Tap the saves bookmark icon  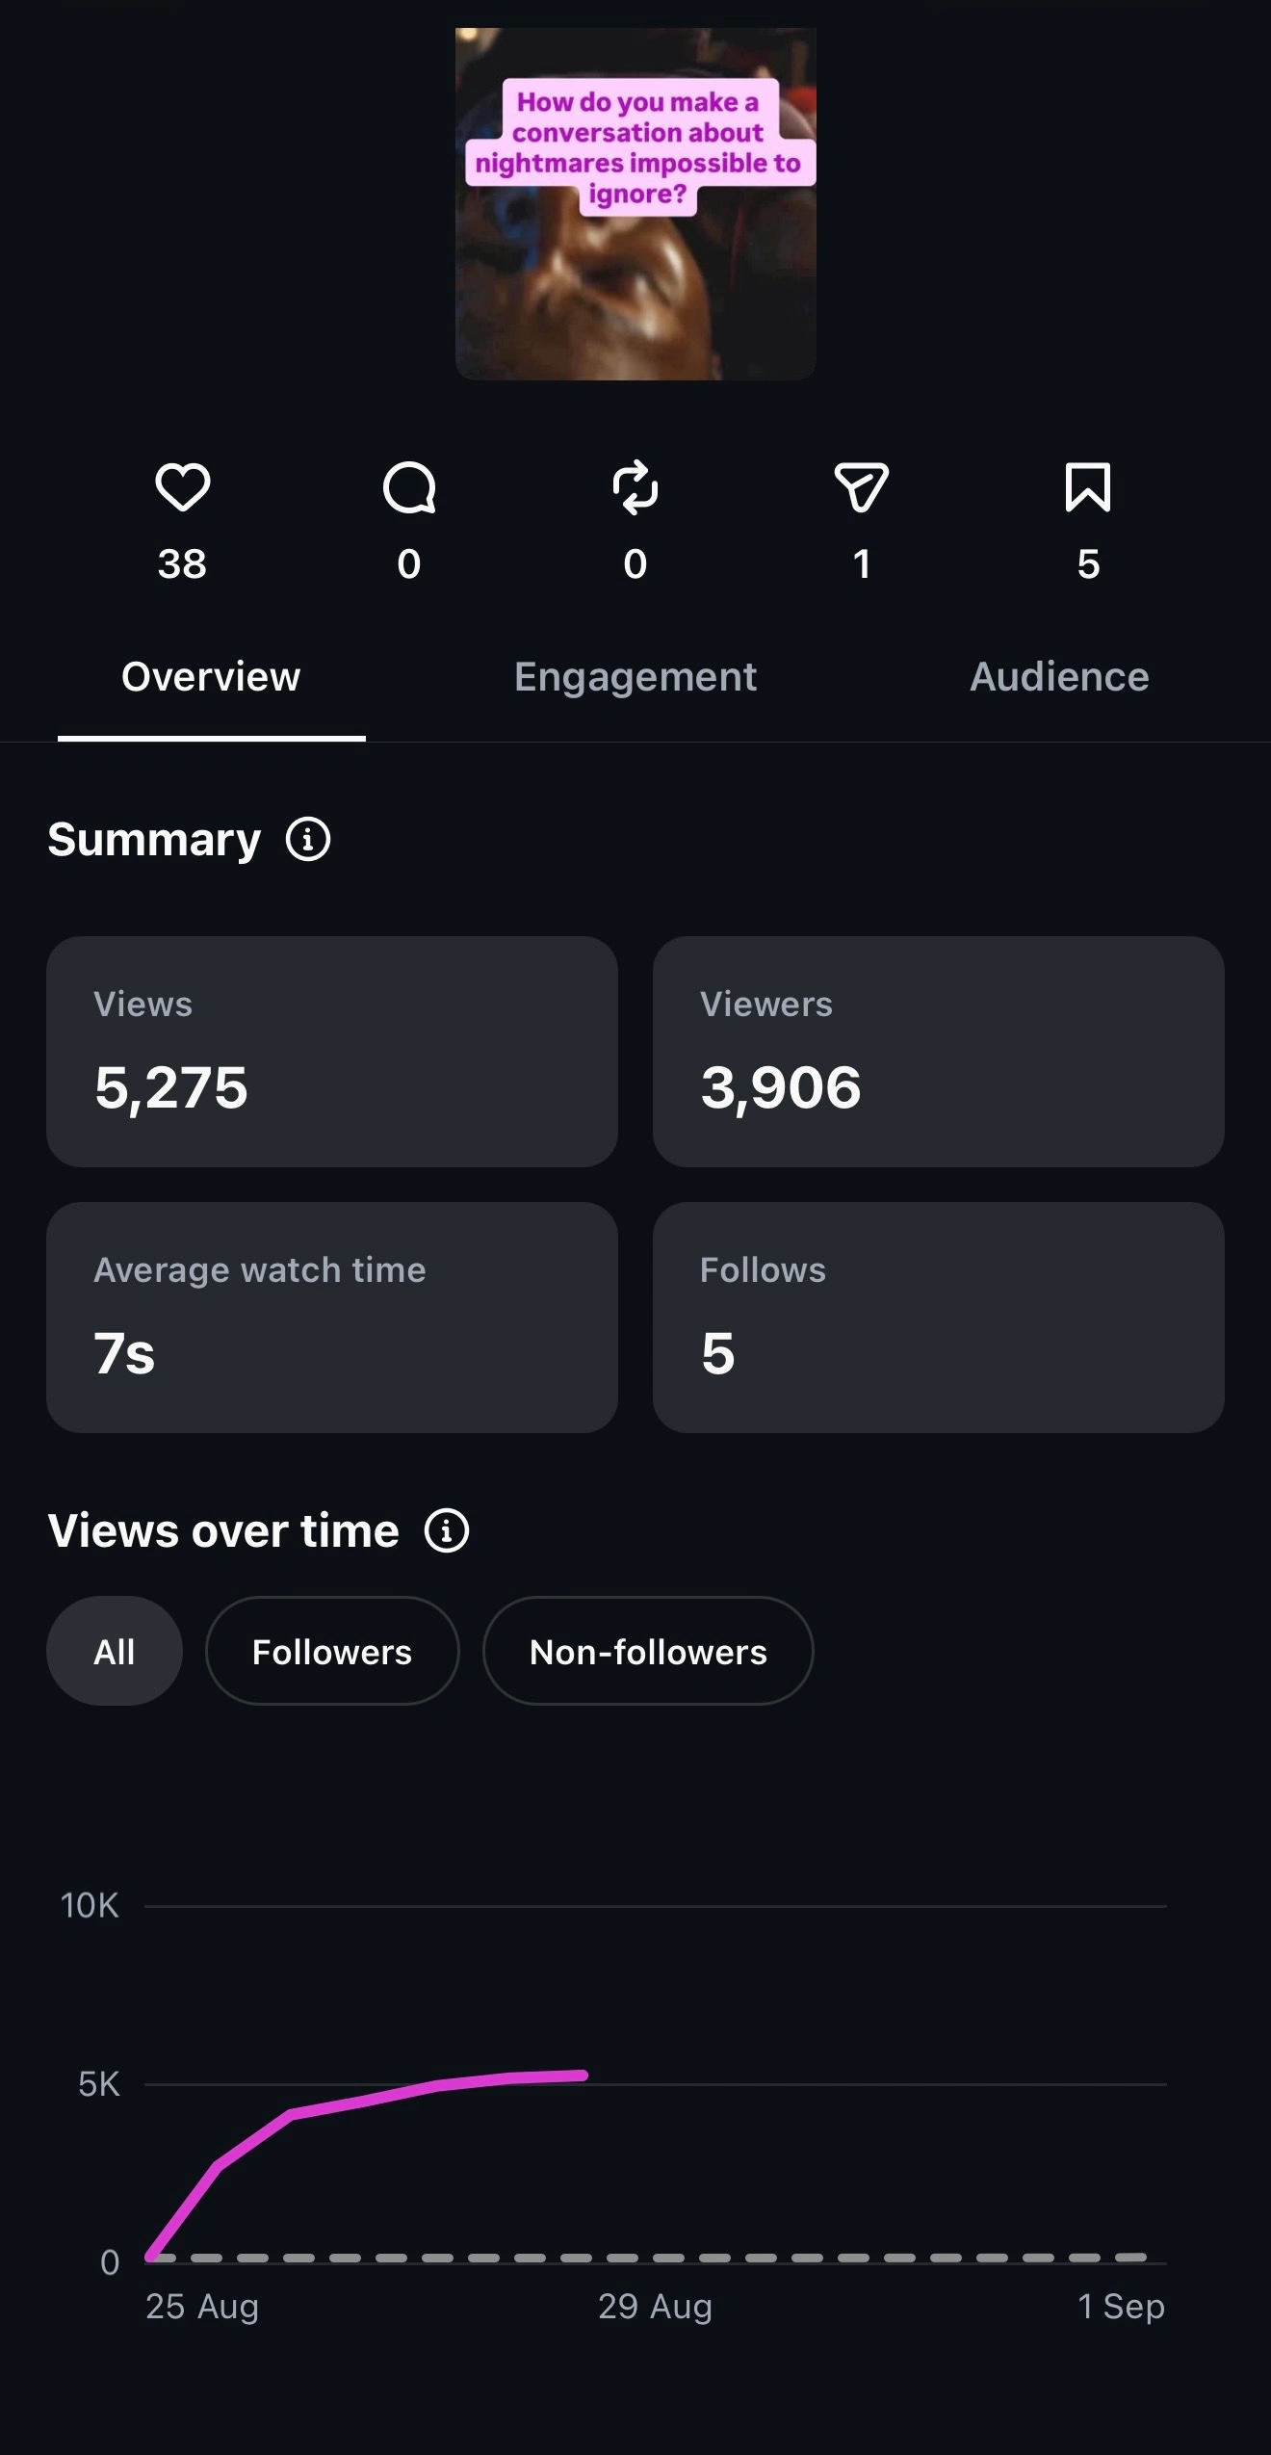pos(1088,487)
